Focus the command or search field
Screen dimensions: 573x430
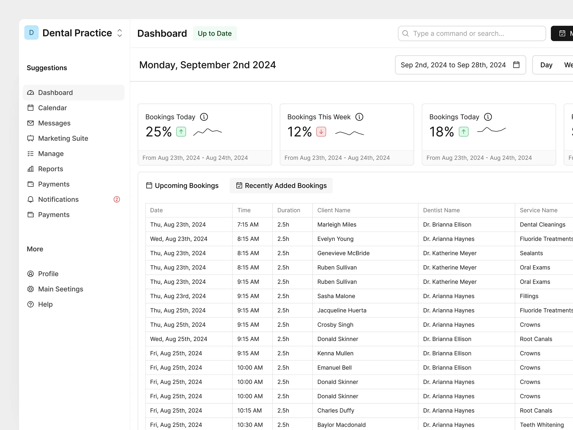pos(472,34)
